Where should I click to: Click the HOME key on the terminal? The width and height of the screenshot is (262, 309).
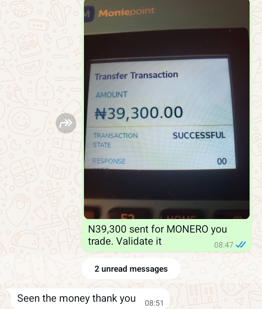181,214
